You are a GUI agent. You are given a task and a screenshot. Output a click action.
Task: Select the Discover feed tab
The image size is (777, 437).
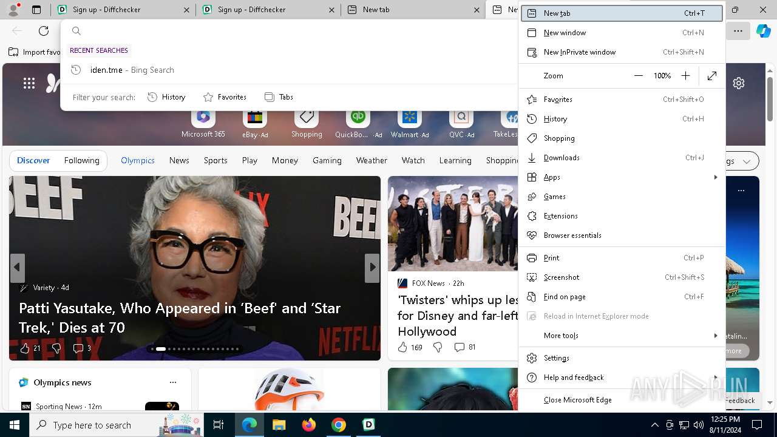33,161
